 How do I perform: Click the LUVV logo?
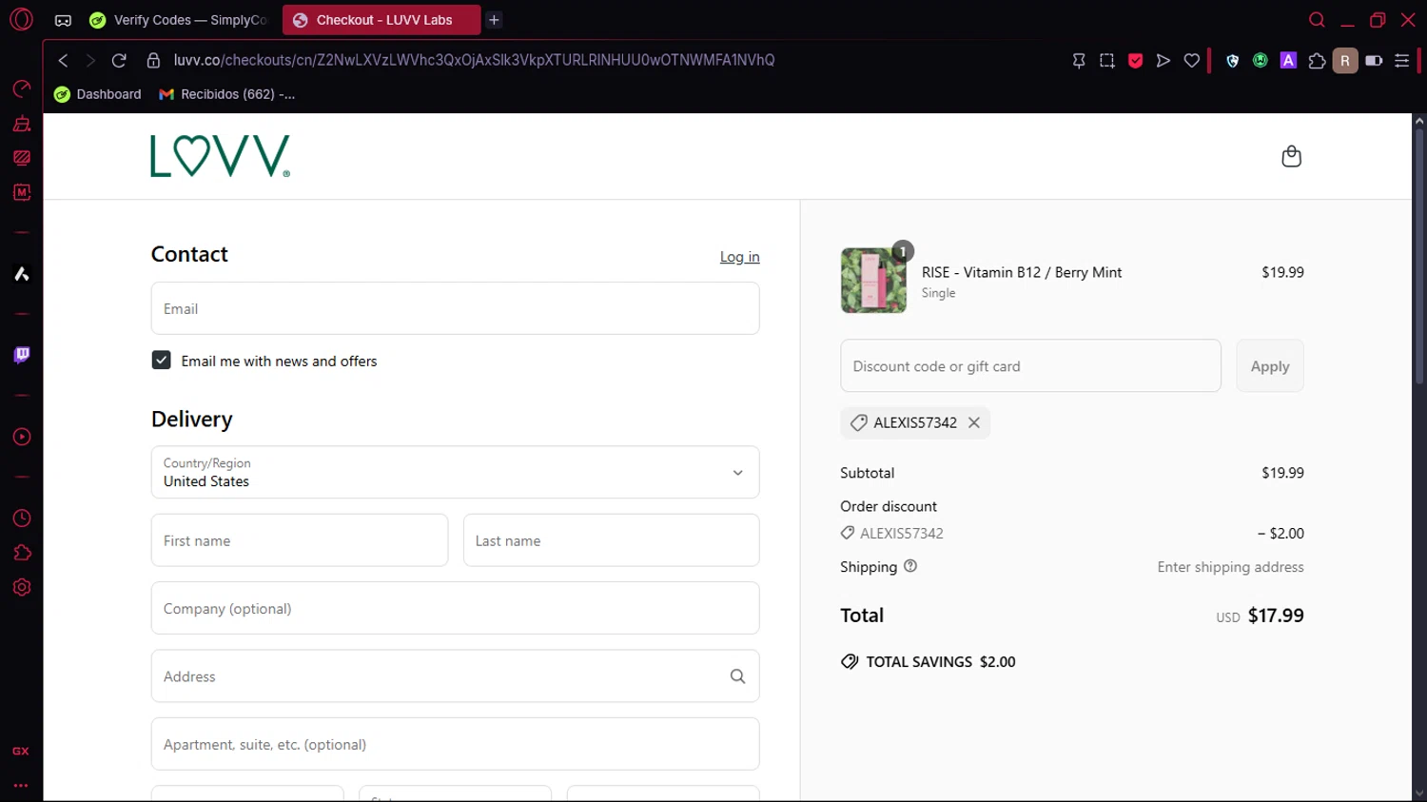pos(220,156)
